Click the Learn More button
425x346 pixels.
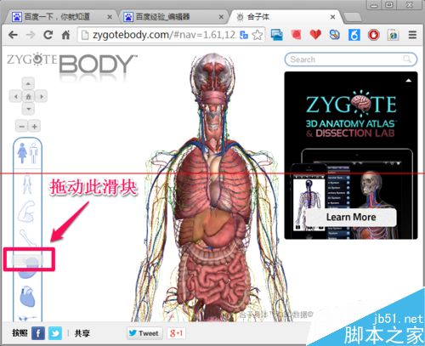pyautogui.click(x=351, y=217)
